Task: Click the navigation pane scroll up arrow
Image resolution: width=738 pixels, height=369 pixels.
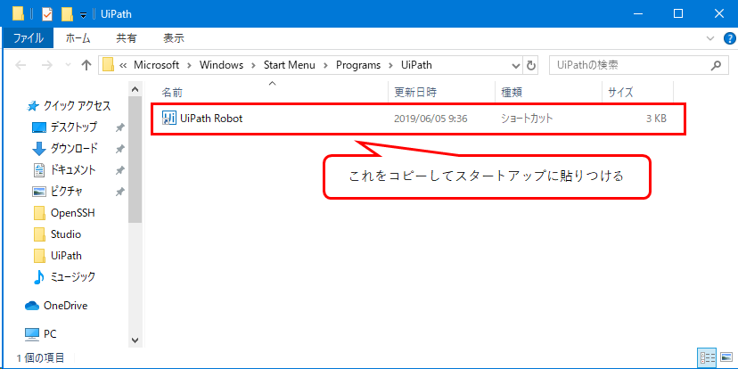Action: click(135, 89)
